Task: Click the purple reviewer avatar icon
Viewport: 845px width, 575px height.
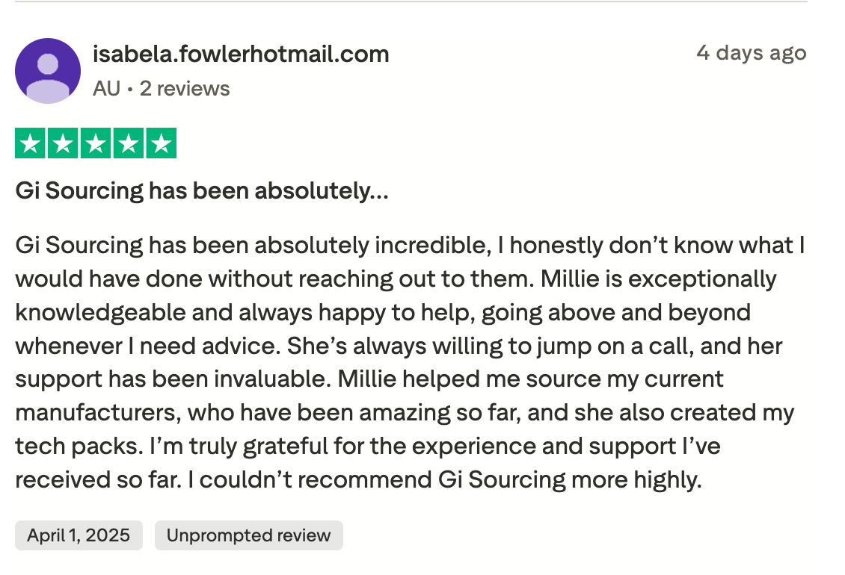Action: [48, 70]
